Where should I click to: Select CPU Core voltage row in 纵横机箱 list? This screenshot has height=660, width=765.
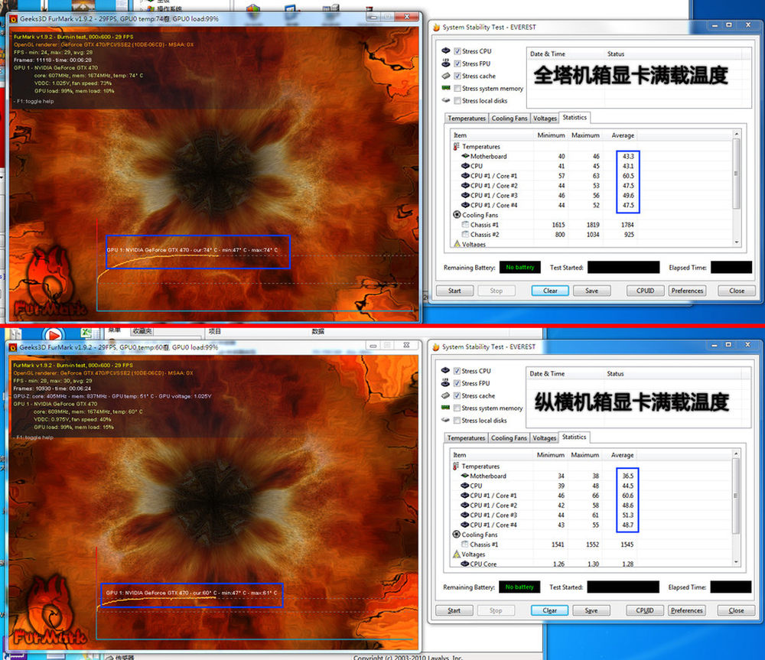591,564
